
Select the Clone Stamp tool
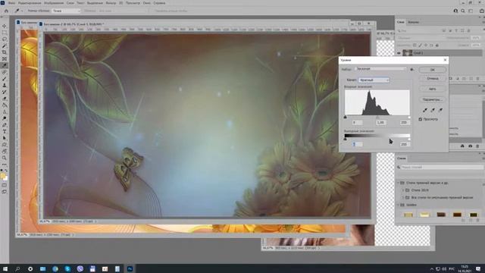click(5, 85)
